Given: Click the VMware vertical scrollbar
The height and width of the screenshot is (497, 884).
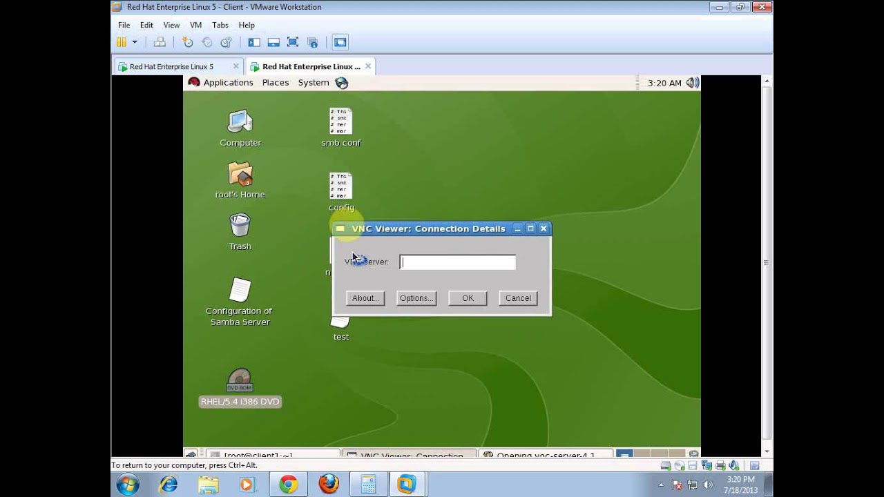Looking at the screenshot, I should click(x=766, y=262).
